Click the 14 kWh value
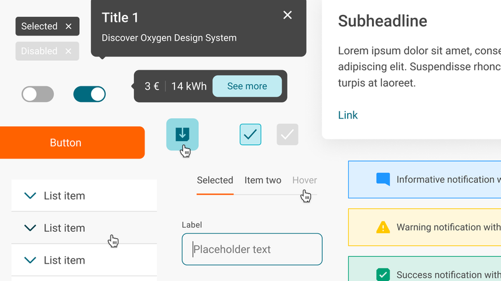Viewport: 501px width, 281px height. point(189,86)
